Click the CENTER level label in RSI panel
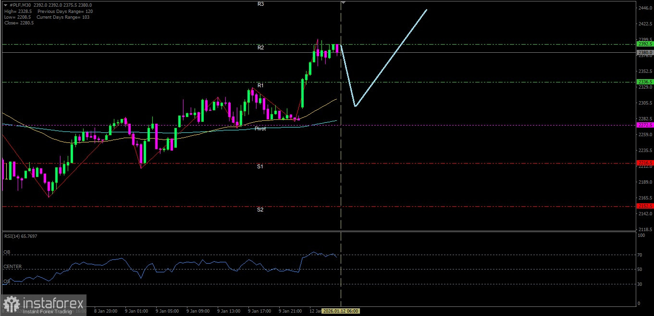 pyautogui.click(x=12, y=266)
